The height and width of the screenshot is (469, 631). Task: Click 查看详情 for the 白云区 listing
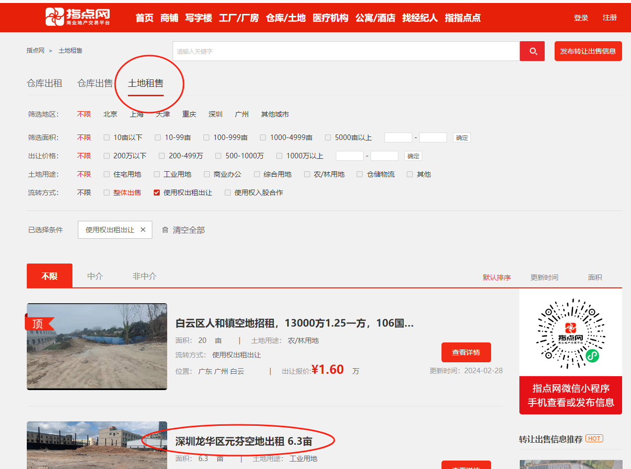tap(466, 352)
